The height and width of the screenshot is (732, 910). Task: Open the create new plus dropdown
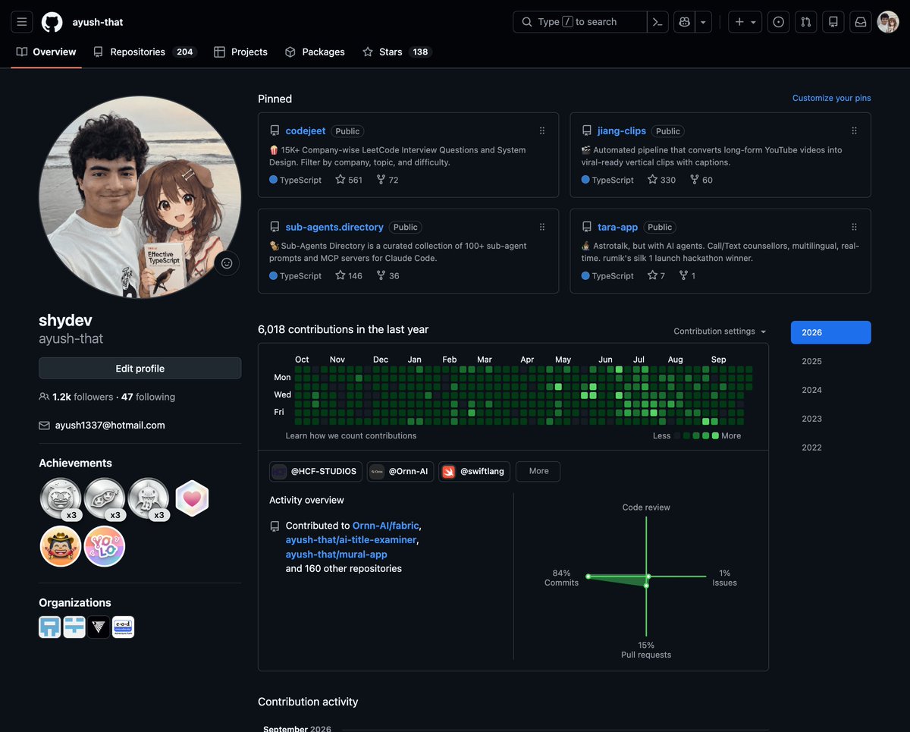coord(745,22)
